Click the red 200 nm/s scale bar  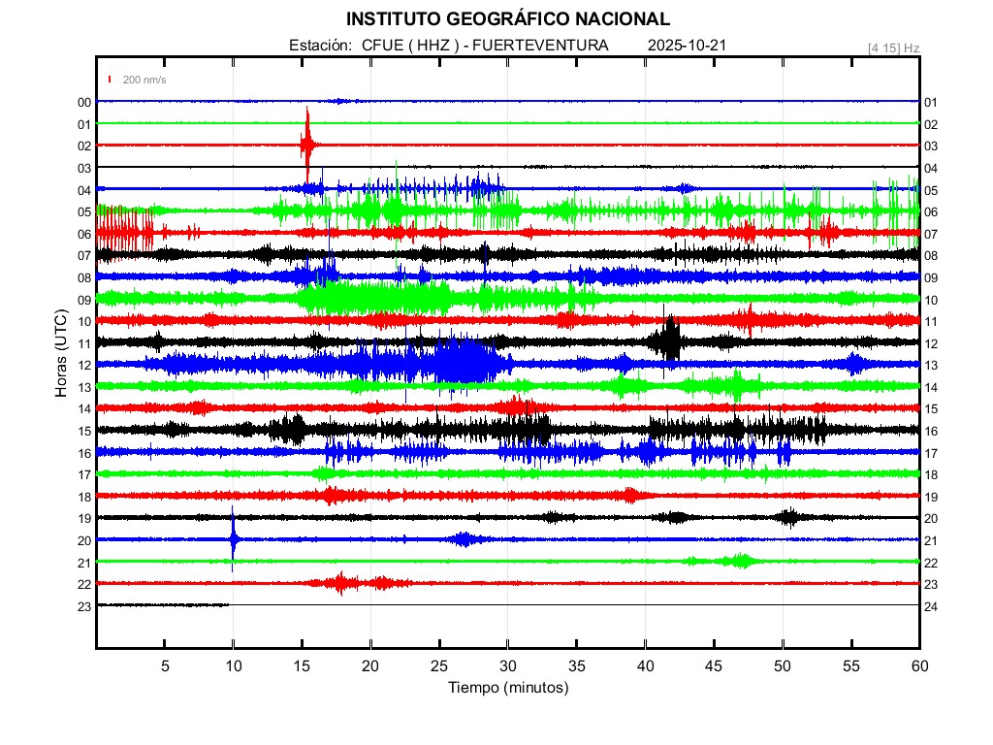pos(111,80)
